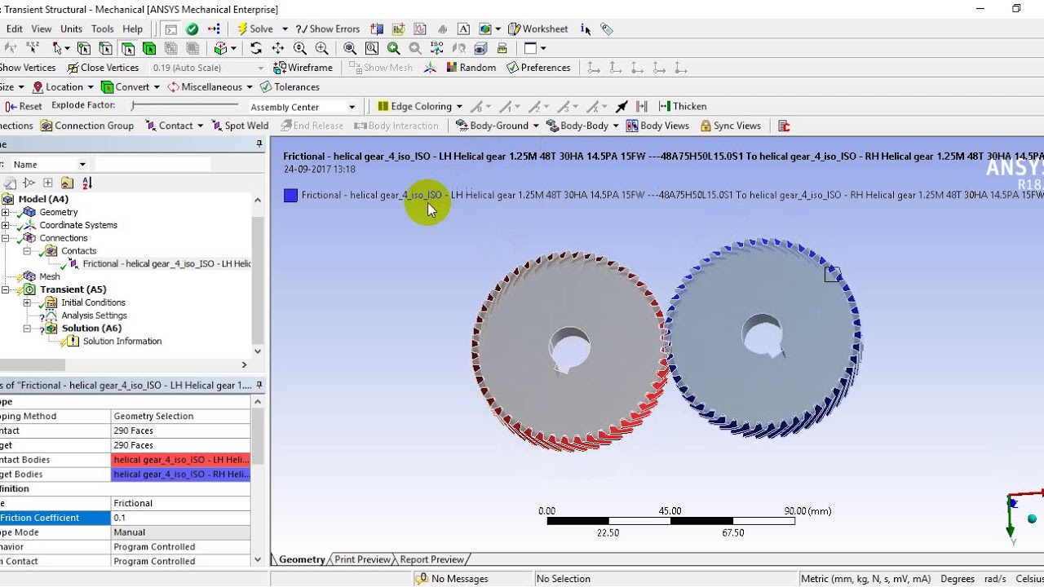This screenshot has width=1044, height=587.
Task: Toggle the Worksheet view
Action: click(537, 29)
